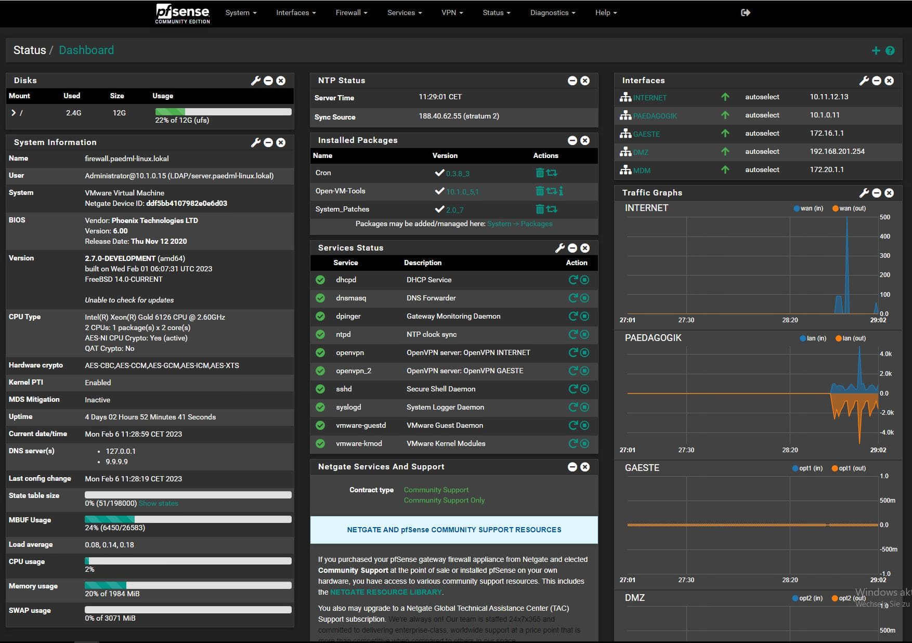
Task: Click the CPU usage progress bar
Action: pyautogui.click(x=188, y=561)
